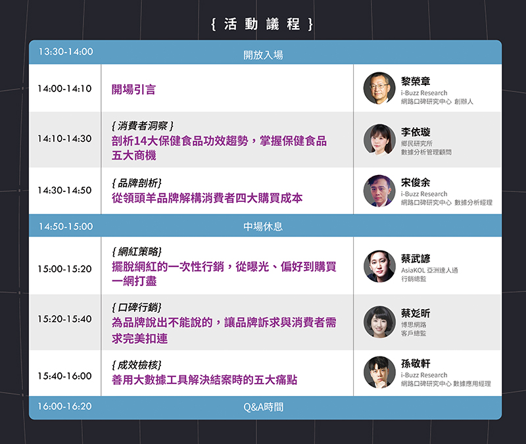Open the 善用大數據工具解決結案時的五大痛點 session
Viewport: 526px width, 444px height.
click(204, 380)
